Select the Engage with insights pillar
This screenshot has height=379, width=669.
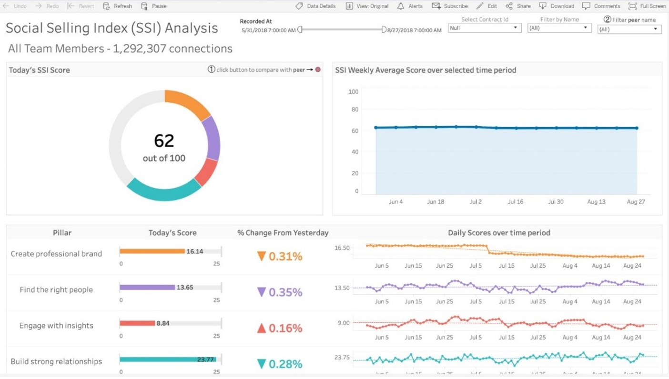click(x=56, y=326)
